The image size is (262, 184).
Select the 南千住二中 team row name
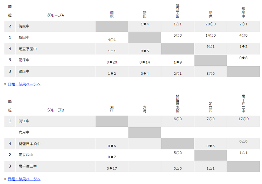tap(28, 166)
